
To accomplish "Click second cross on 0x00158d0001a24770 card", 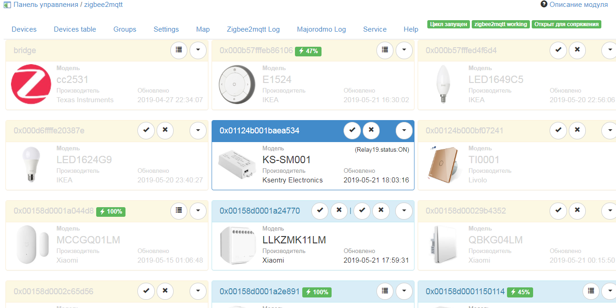I will [381, 210].
